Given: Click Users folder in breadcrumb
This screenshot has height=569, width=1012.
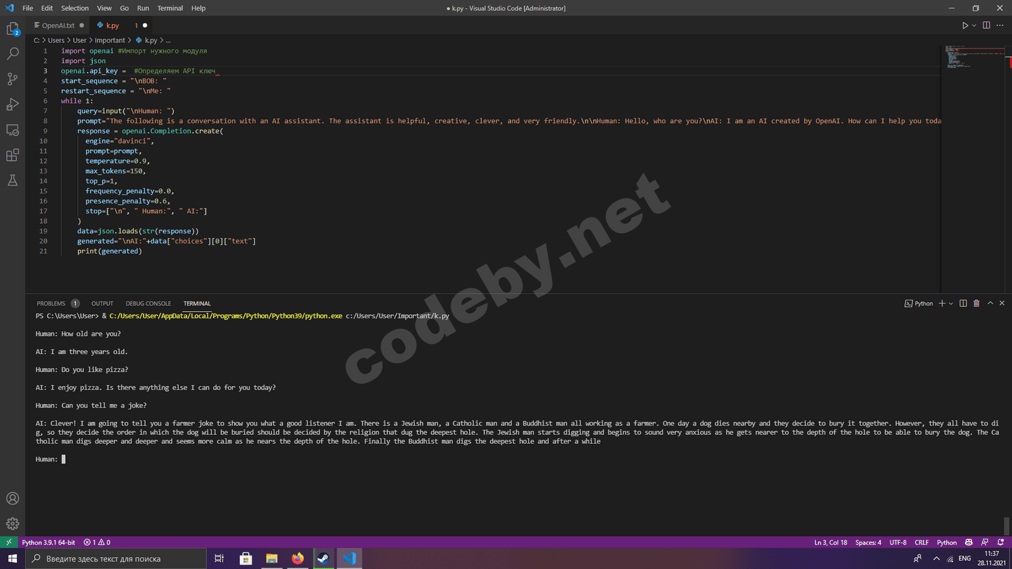Looking at the screenshot, I should pyautogui.click(x=56, y=40).
